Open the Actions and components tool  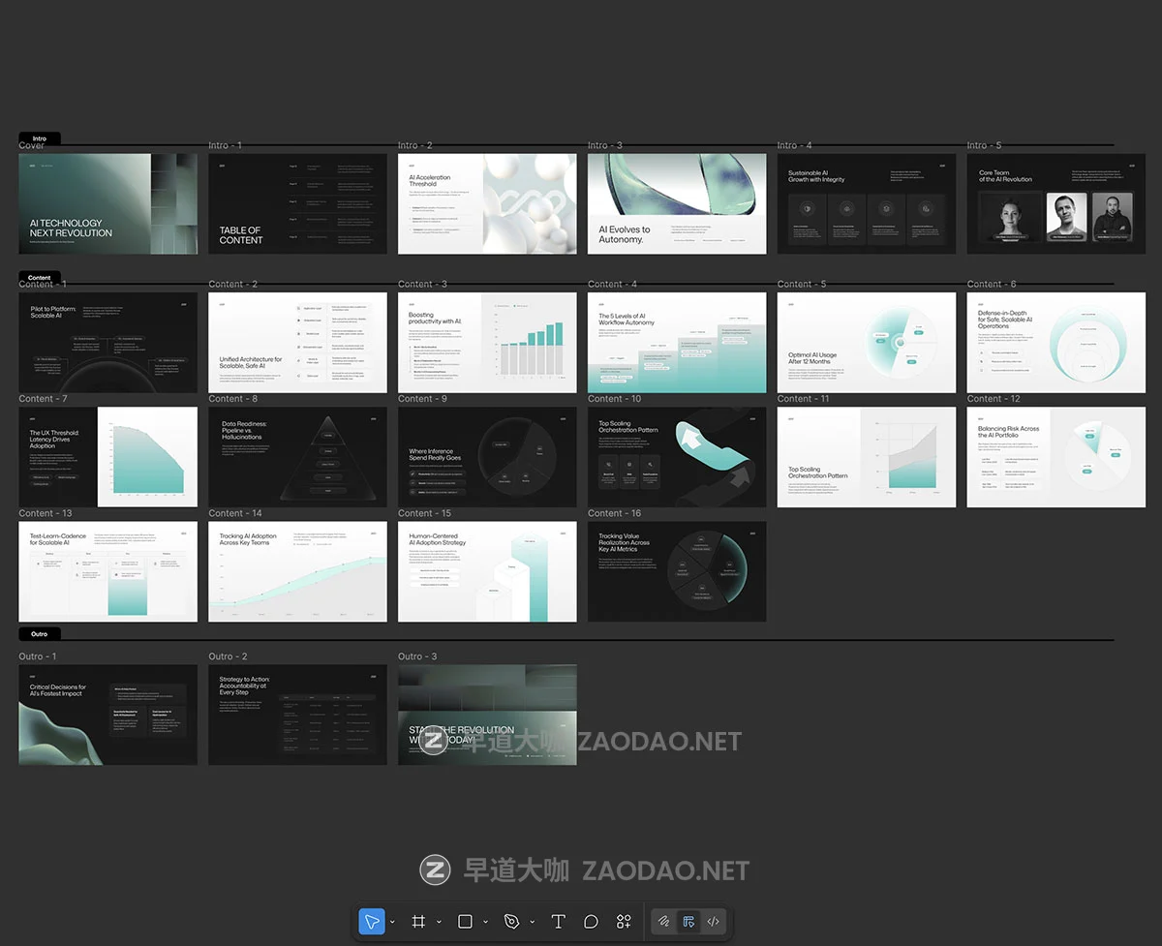click(624, 922)
